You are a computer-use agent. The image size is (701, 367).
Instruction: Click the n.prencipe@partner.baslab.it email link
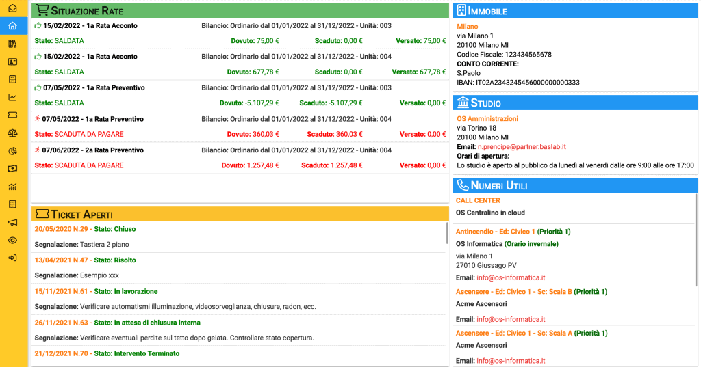522,146
